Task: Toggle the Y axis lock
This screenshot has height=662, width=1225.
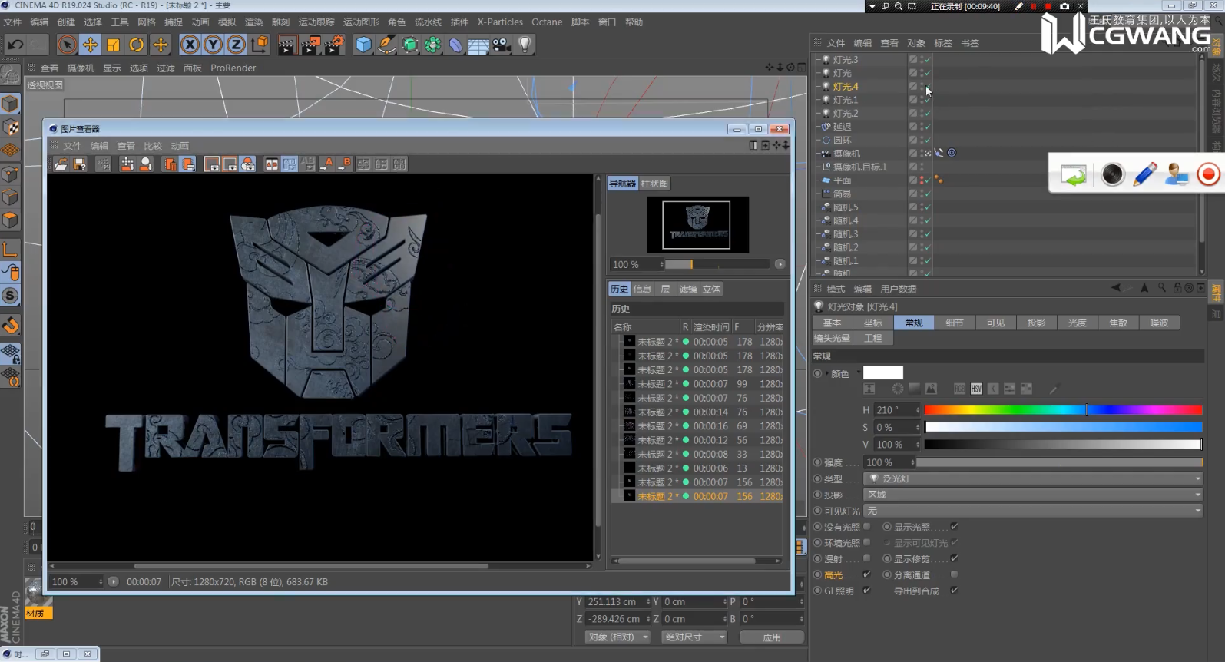Action: click(x=213, y=45)
